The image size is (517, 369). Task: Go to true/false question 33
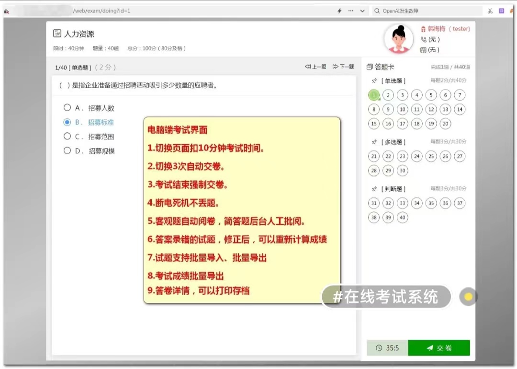point(402,203)
